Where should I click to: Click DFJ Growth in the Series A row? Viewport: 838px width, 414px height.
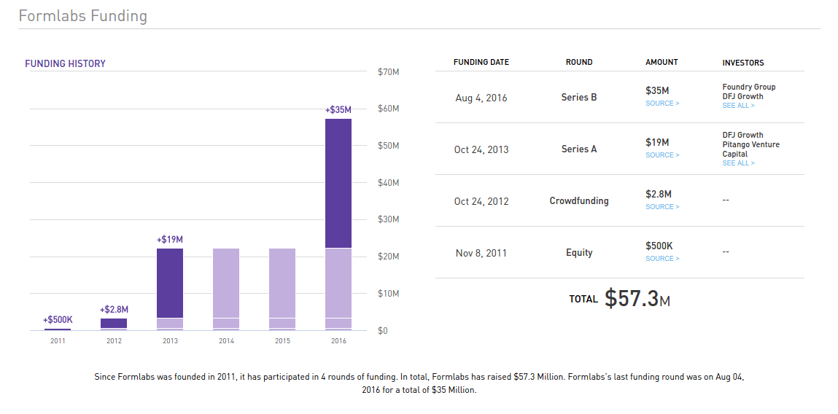pyautogui.click(x=742, y=135)
